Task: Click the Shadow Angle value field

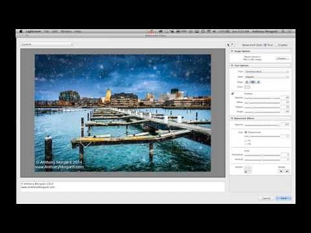Action: click(286, 112)
